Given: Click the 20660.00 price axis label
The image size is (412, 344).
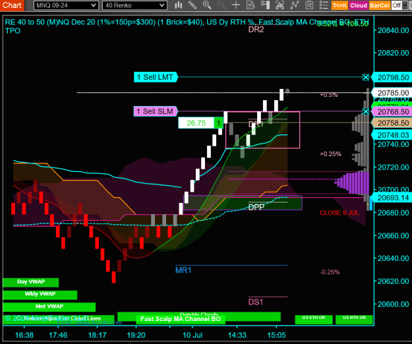Looking at the screenshot, I should point(393,236).
